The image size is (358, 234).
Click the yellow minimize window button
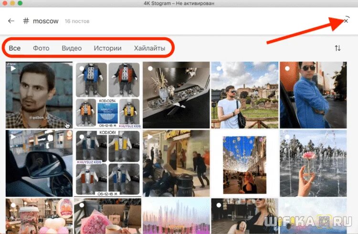[x=12, y=3]
